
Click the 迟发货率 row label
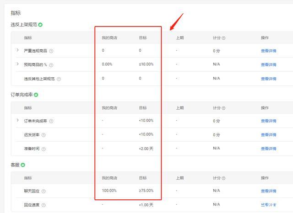(32, 135)
